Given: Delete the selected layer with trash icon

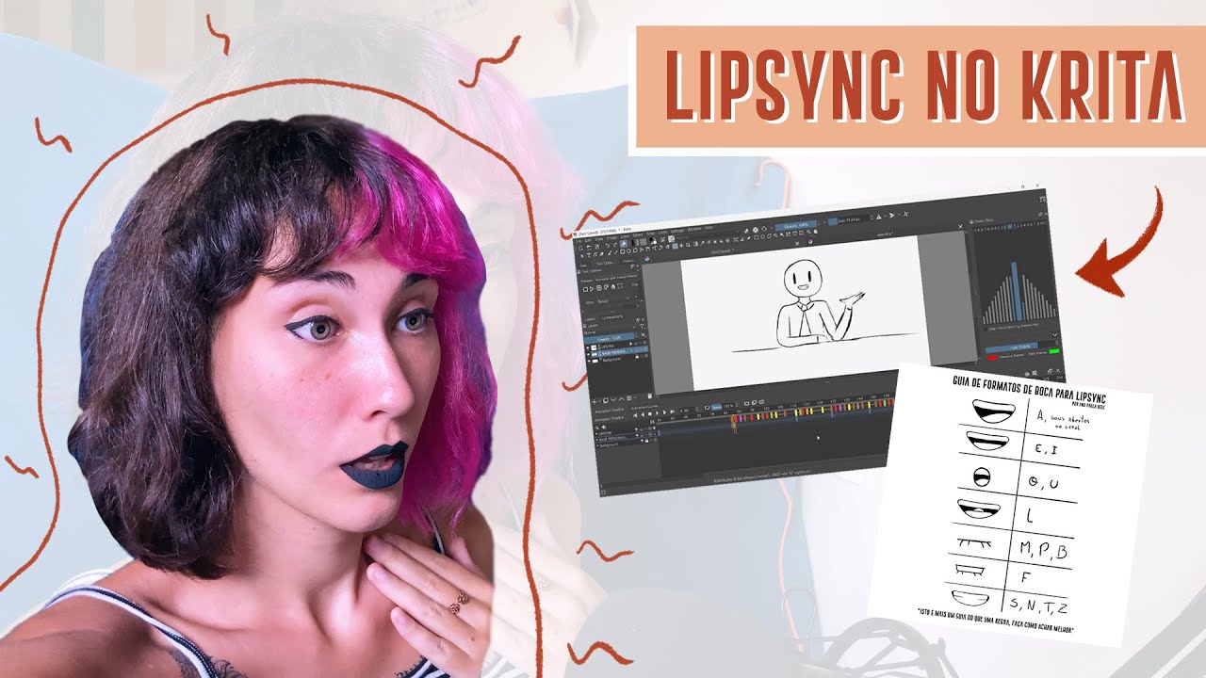Looking at the screenshot, I should [650, 396].
